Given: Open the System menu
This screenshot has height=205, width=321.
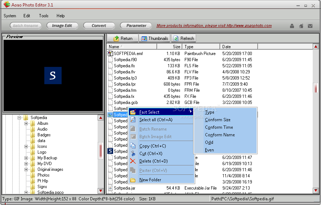Looking at the screenshot, I should 10,16.
